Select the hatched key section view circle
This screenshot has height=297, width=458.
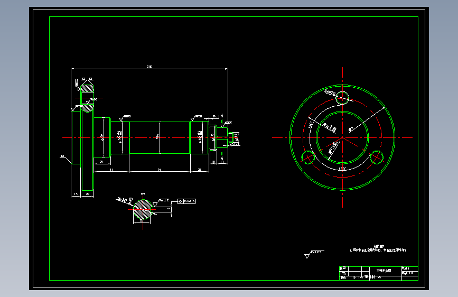pos(143,209)
